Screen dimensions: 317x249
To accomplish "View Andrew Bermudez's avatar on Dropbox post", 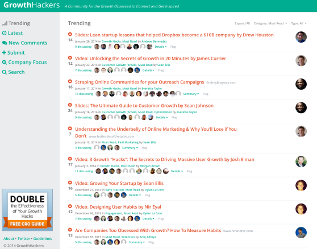I will point(301,37).
